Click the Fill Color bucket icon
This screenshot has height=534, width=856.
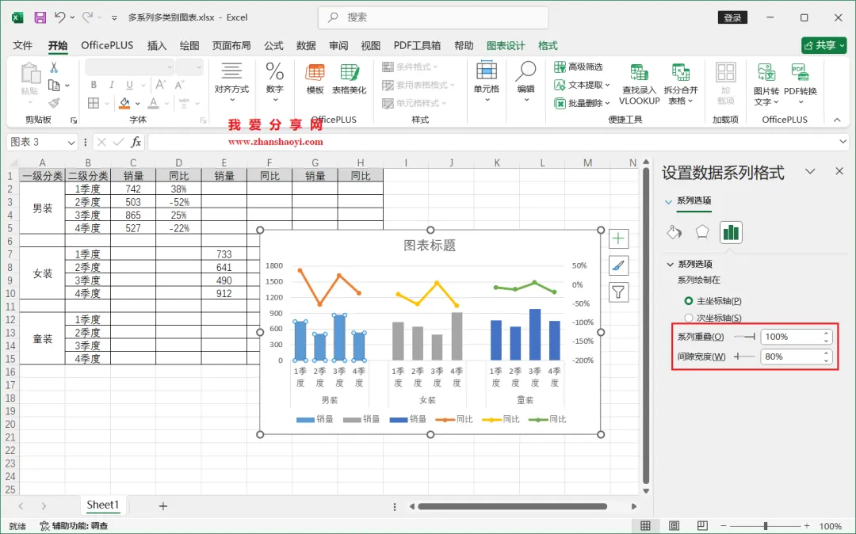coord(125,102)
